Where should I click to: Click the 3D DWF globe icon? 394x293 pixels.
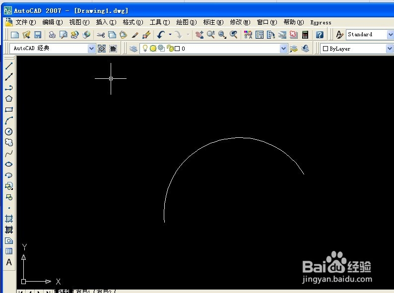86,35
